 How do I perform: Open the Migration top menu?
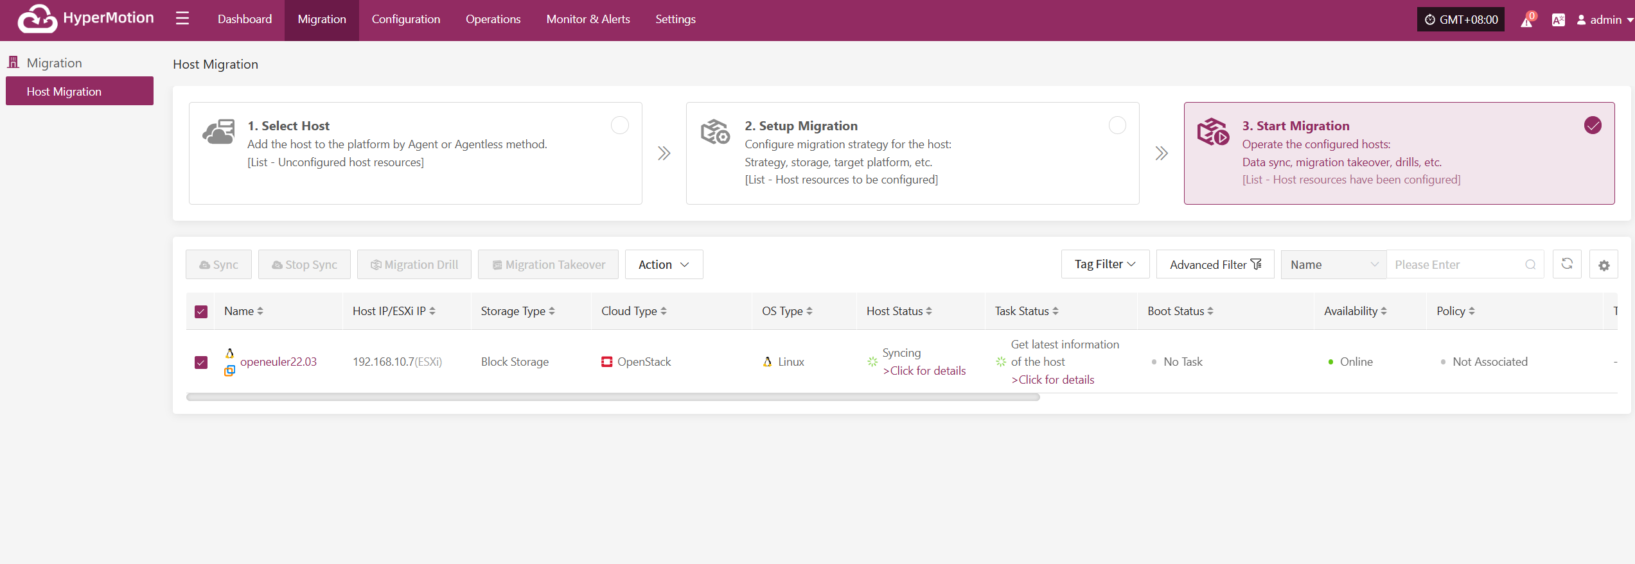click(322, 19)
